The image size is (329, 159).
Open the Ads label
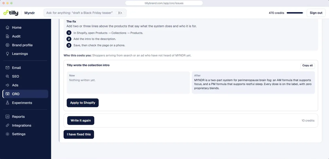[x=15, y=85]
